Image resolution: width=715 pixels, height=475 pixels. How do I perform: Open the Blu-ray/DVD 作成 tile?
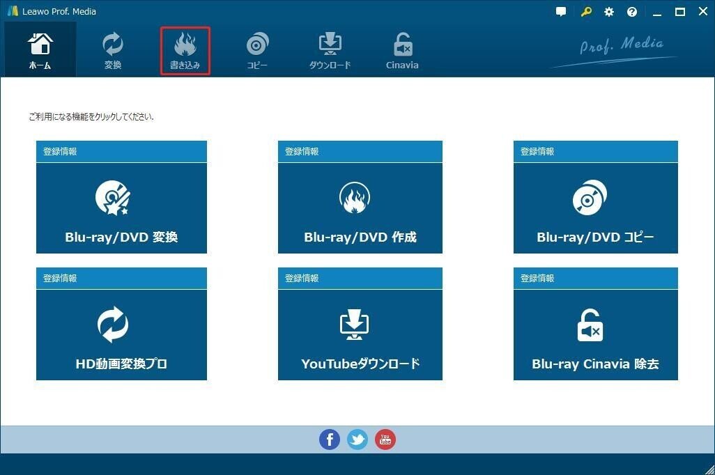(x=360, y=207)
